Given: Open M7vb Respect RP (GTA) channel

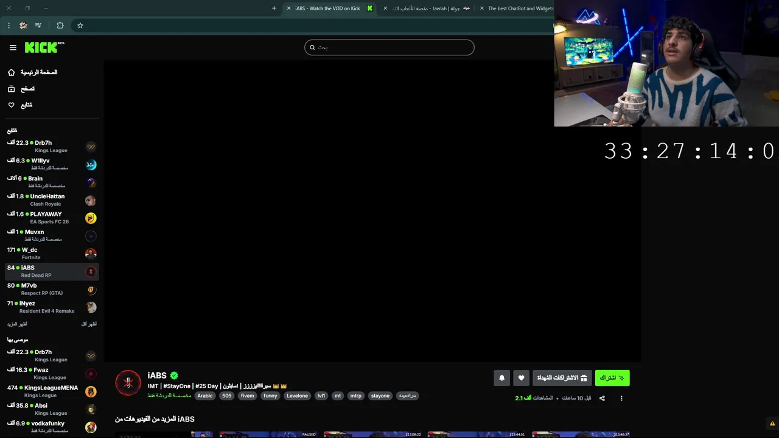Looking at the screenshot, I should tap(52, 289).
